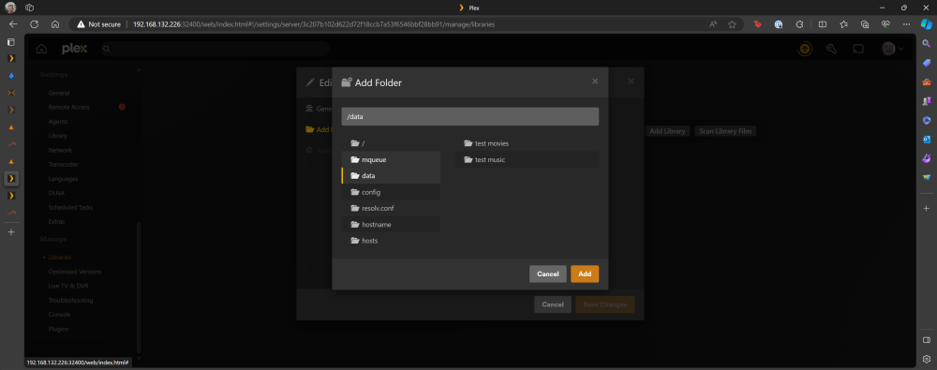Click Cancel in Edit dialog behind

pyautogui.click(x=553, y=304)
